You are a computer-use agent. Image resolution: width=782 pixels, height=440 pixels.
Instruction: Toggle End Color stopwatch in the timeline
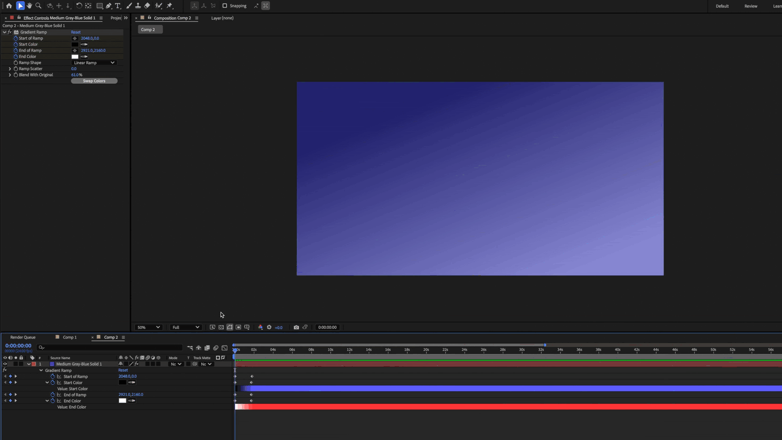[53, 401]
